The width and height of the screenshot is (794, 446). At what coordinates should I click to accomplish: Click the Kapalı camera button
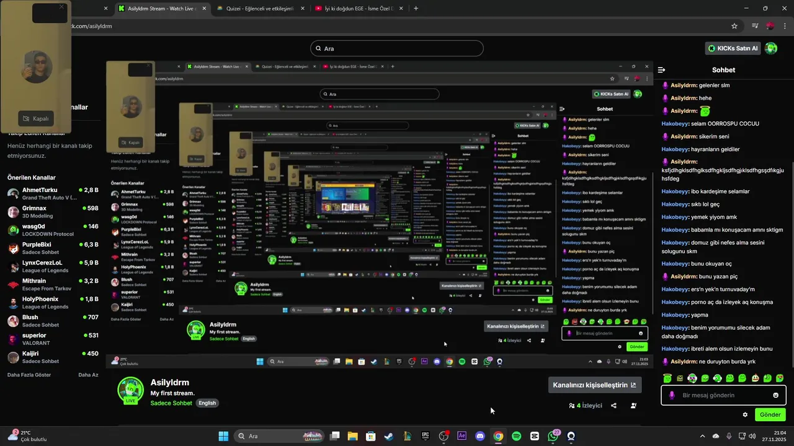click(x=35, y=118)
